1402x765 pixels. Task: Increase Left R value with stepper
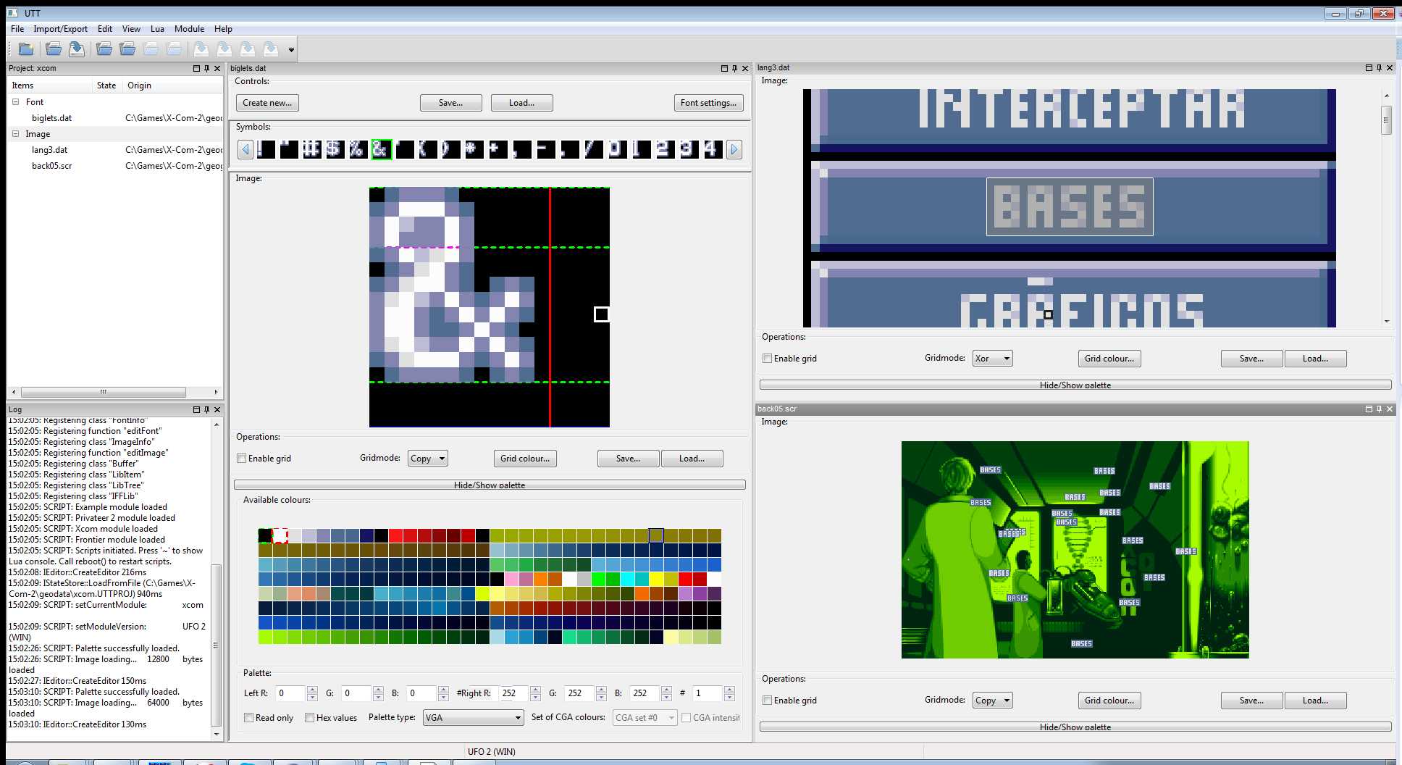click(x=312, y=690)
